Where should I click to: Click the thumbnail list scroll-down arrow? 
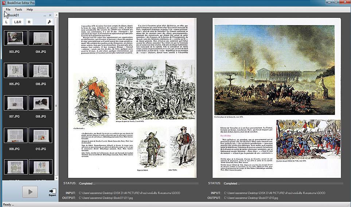tap(56, 178)
